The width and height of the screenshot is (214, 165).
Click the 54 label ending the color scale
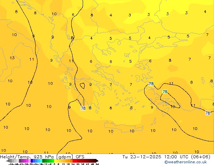97,164
